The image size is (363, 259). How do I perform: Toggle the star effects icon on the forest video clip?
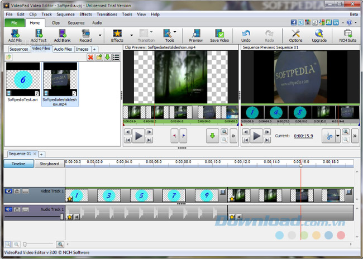(232, 199)
